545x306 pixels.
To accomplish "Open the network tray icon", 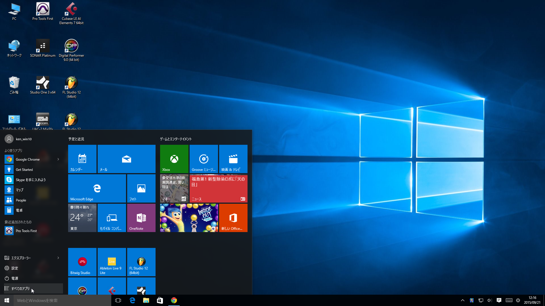I will [x=481, y=300].
